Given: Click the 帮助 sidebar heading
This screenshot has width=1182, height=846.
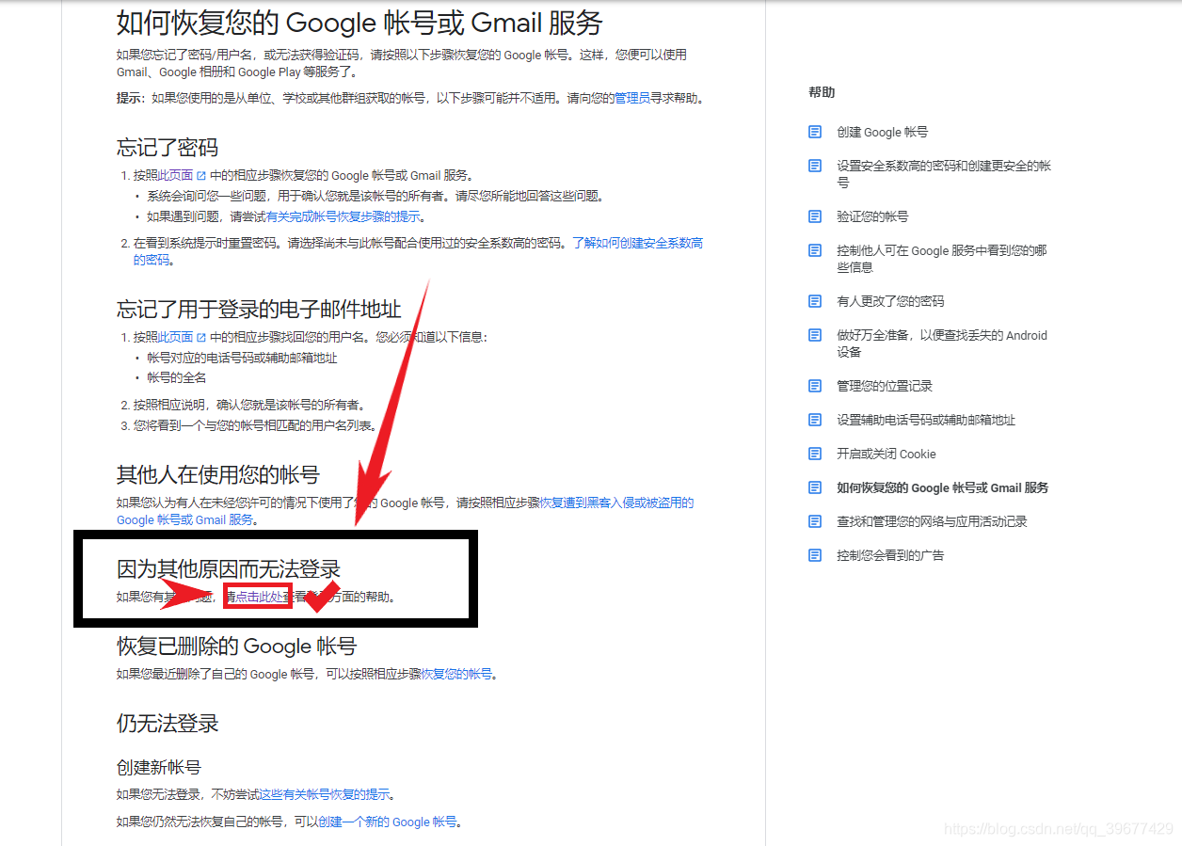Looking at the screenshot, I should pos(822,92).
